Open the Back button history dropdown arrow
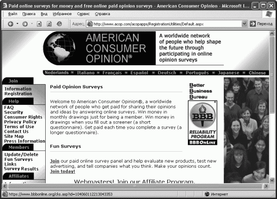 pyautogui.click(x=18, y=23)
